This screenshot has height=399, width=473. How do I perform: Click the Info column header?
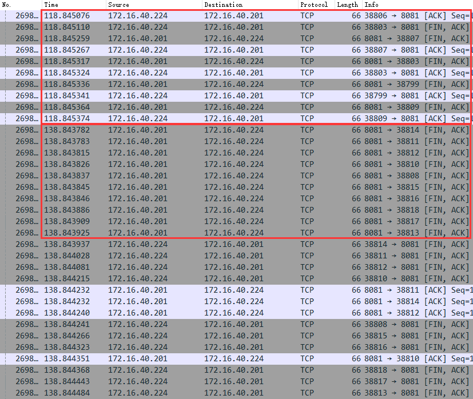(417, 5)
